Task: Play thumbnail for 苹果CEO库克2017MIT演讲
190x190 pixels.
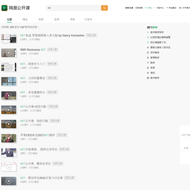Action: [9, 138]
